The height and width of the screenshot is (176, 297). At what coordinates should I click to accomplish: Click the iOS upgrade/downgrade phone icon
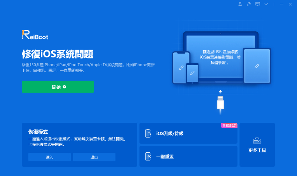[x=148, y=133]
